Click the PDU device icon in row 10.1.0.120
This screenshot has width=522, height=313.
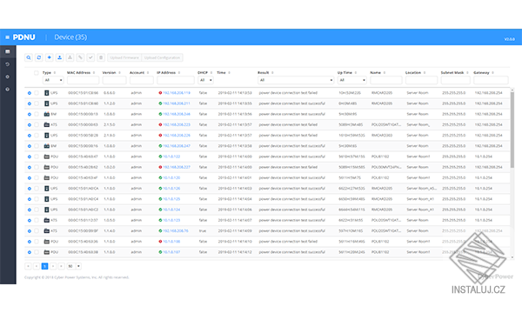pos(47,178)
